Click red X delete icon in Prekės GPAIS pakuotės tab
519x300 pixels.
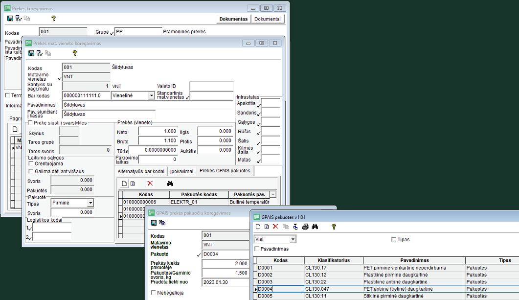150,183
